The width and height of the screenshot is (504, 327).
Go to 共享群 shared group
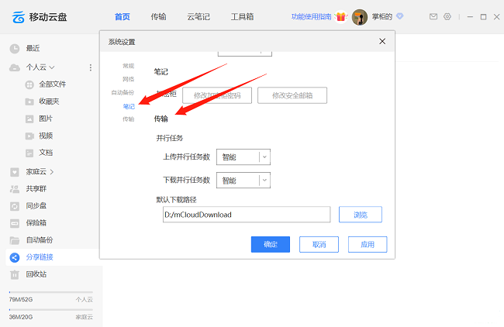click(38, 188)
